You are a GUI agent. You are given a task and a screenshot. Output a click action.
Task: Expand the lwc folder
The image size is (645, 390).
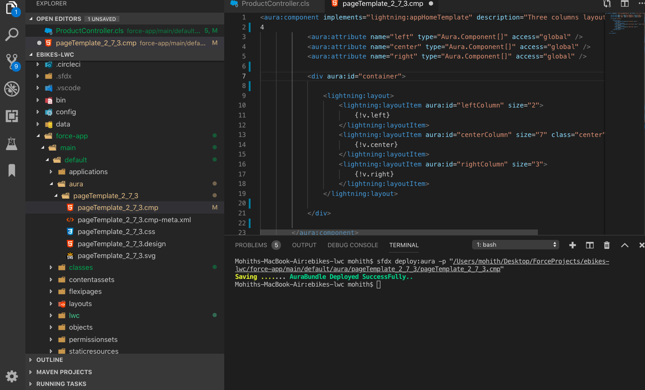pos(51,316)
